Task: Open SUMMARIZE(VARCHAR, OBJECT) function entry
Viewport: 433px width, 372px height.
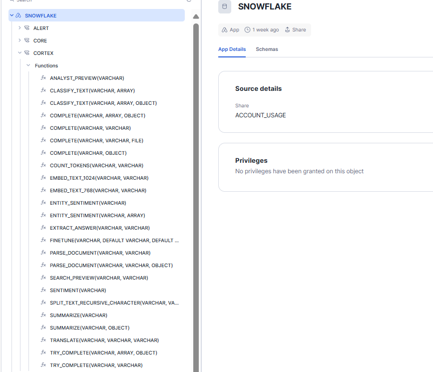Action: click(89, 328)
